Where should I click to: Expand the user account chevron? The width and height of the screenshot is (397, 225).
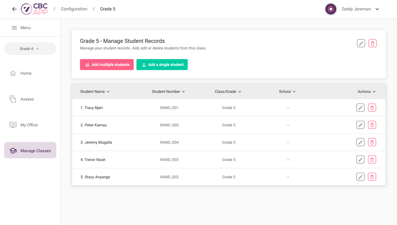pyautogui.click(x=377, y=9)
